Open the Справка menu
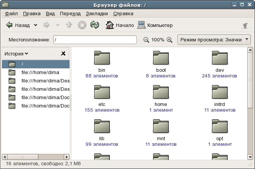The width and height of the screenshot is (255, 169). 123,14
